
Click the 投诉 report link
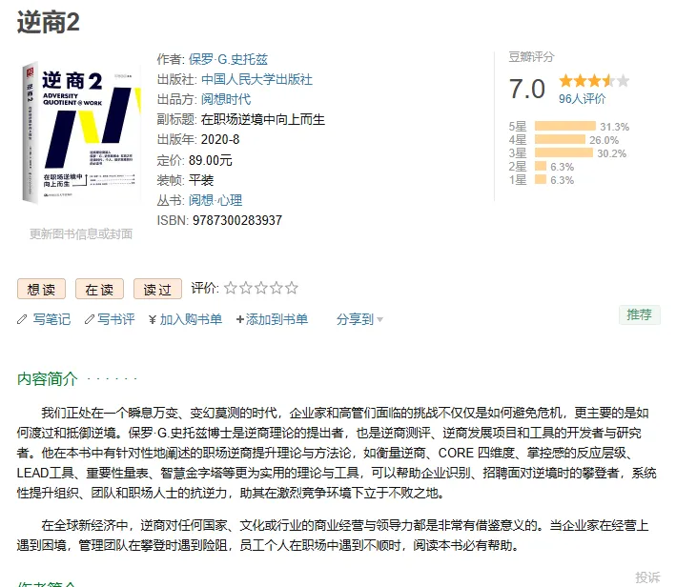(x=647, y=577)
